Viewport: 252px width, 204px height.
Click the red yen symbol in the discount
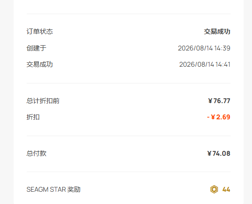coord(213,117)
